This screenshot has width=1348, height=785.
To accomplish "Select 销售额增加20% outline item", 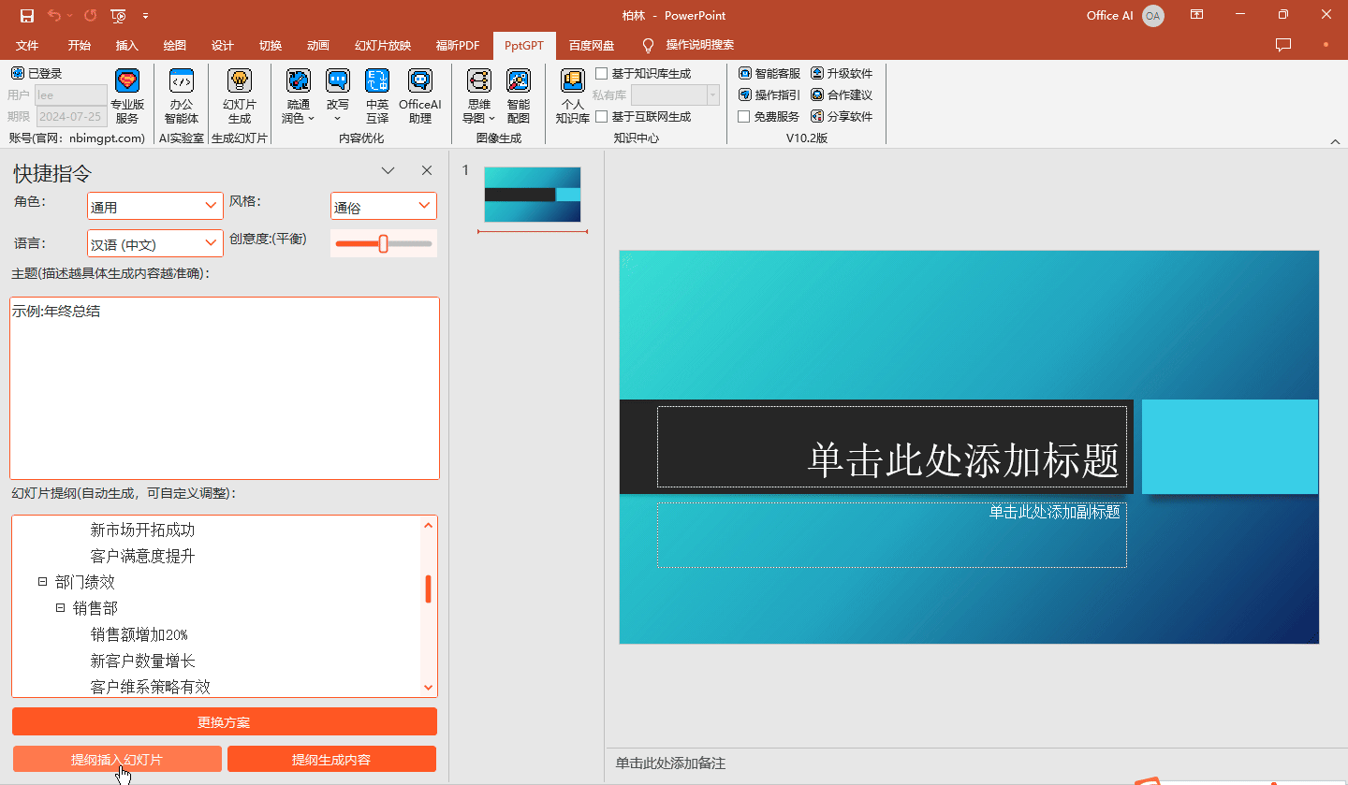I will pos(139,634).
